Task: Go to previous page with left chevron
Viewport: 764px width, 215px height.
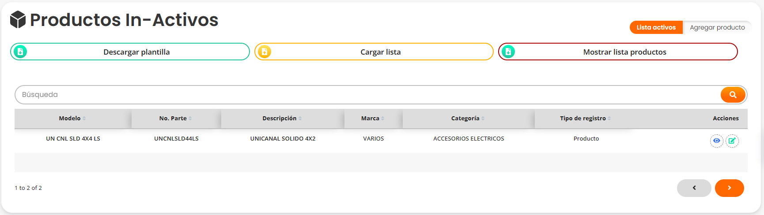Action: pos(694,188)
